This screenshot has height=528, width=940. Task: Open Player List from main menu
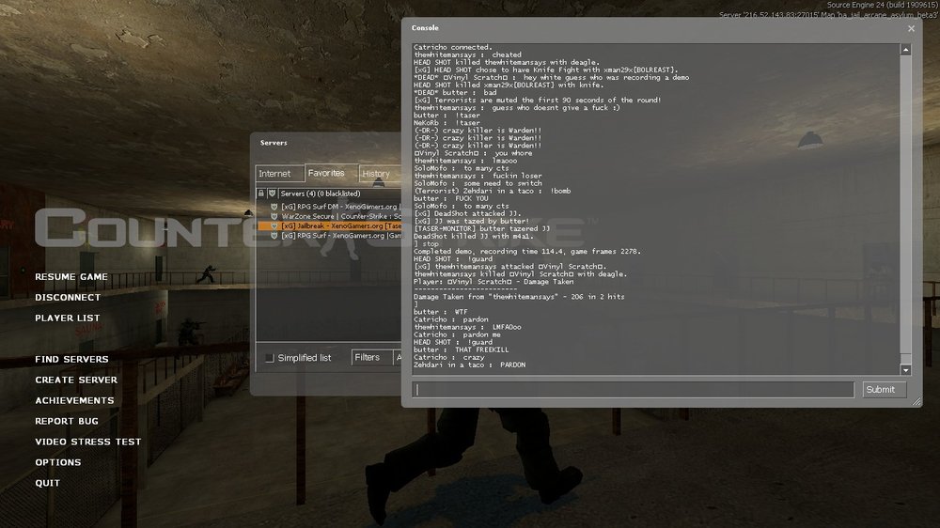click(67, 318)
